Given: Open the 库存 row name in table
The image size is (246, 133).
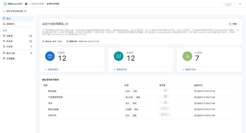Looking at the screenshot, I should pyautogui.click(x=50, y=103).
